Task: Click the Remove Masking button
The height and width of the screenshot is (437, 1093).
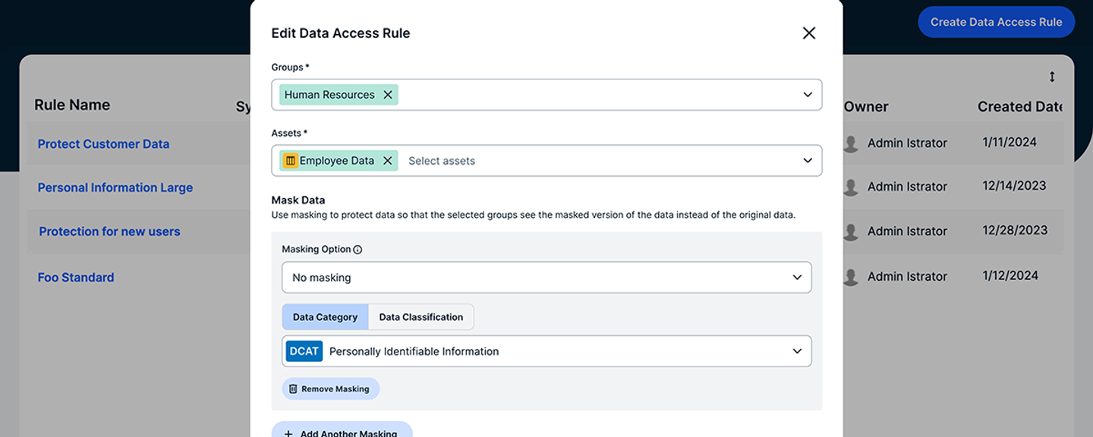Action: tap(330, 389)
